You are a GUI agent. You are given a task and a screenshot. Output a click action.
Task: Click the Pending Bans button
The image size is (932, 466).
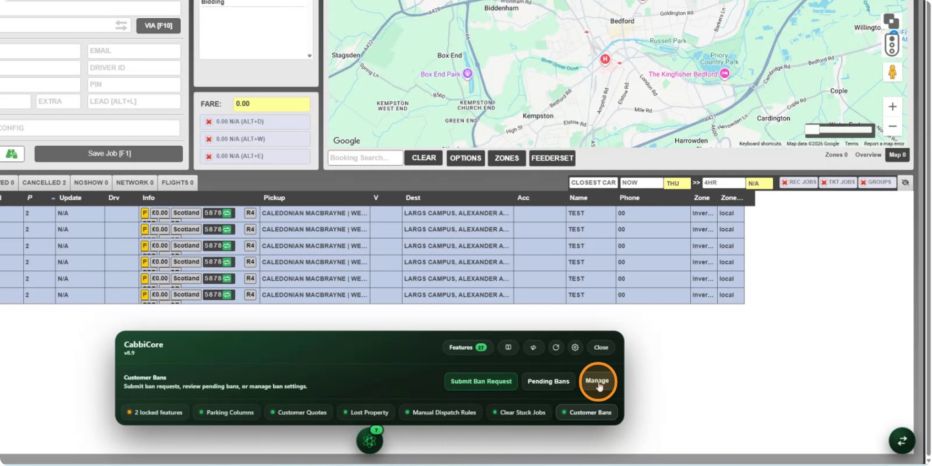pos(548,381)
